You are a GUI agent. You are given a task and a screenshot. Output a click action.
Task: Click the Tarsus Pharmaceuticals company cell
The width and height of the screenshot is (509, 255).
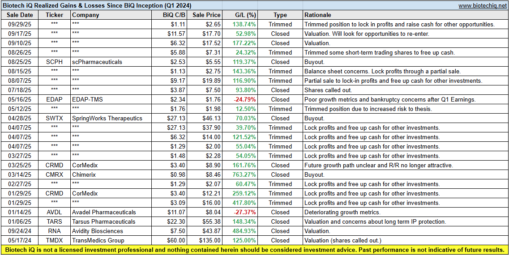103,221
